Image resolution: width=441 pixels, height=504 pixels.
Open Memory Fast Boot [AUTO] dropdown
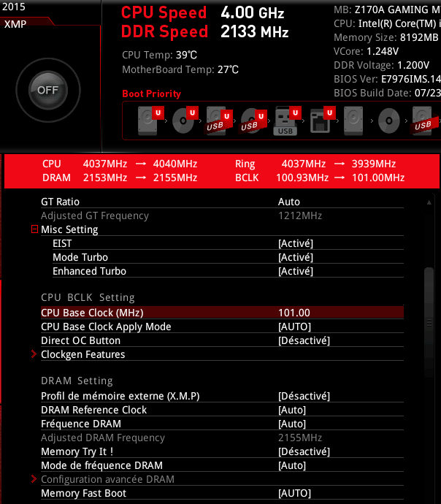tap(294, 493)
